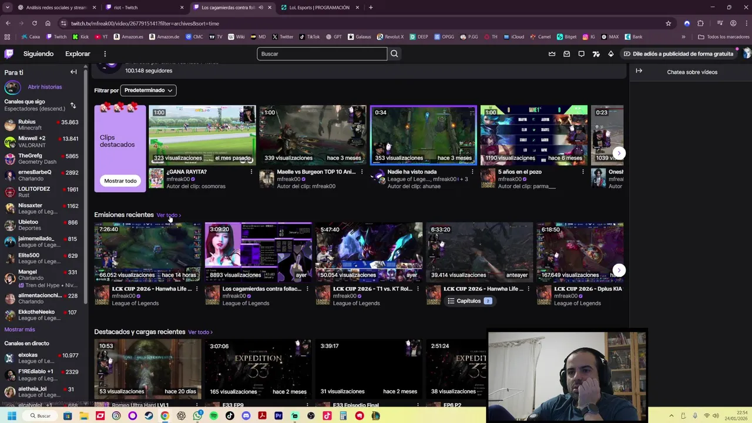This screenshot has height=423, width=752.
Task: Open the League of Legends category under Los cagamierdas
Action: (x=246, y=303)
